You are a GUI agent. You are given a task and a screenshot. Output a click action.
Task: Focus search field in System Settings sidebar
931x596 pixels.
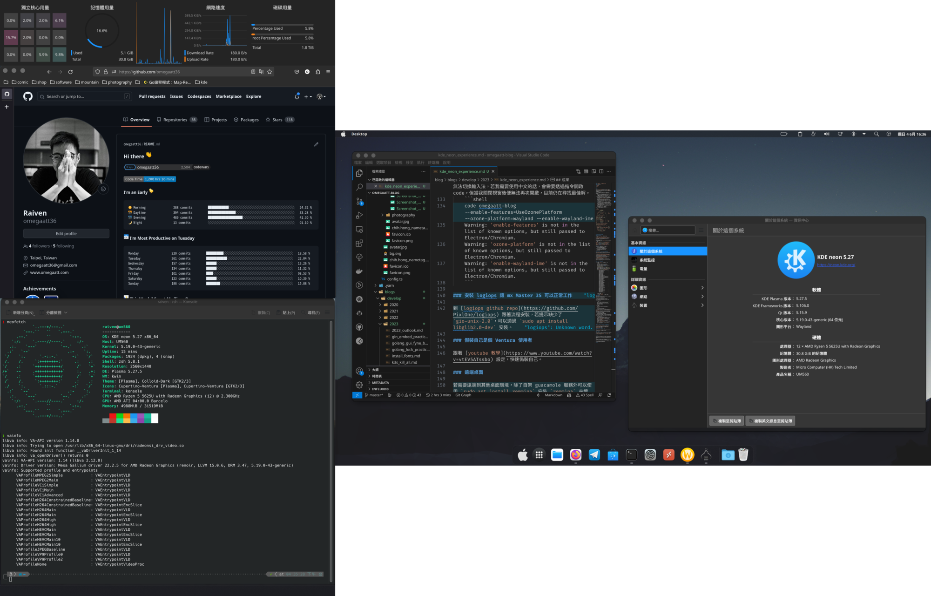pyautogui.click(x=668, y=230)
